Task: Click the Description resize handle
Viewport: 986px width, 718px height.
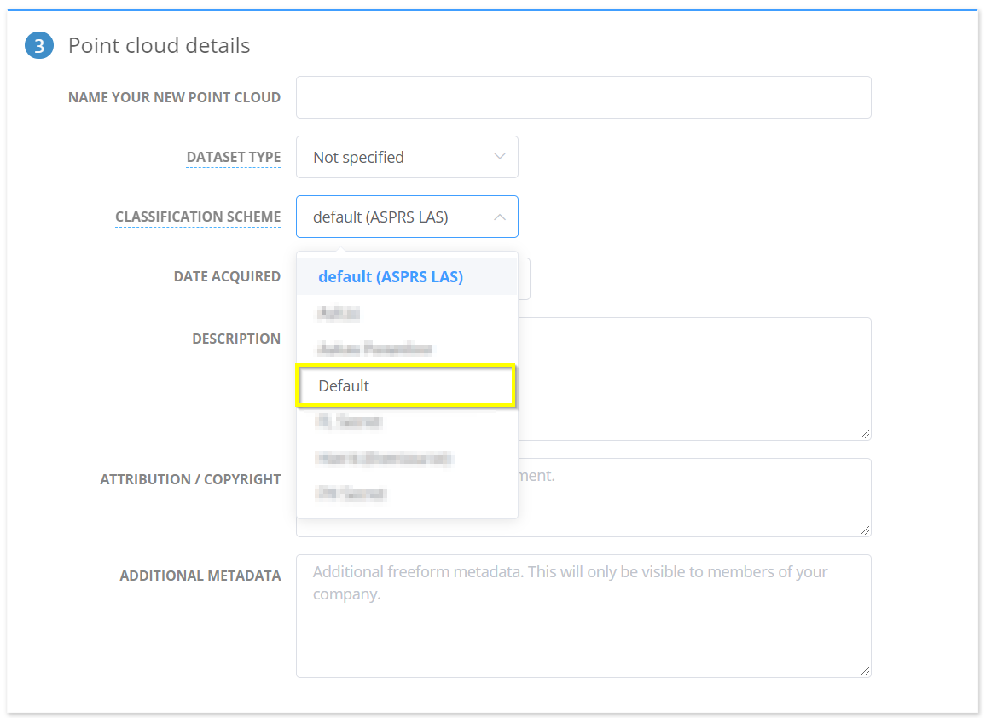Action: [x=866, y=434]
